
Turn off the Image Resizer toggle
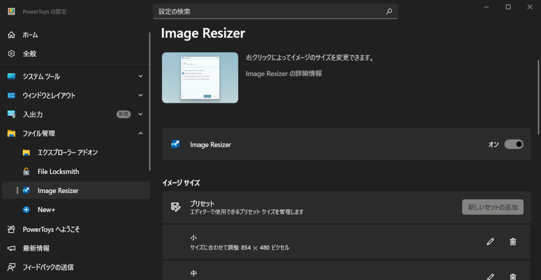pyautogui.click(x=514, y=144)
